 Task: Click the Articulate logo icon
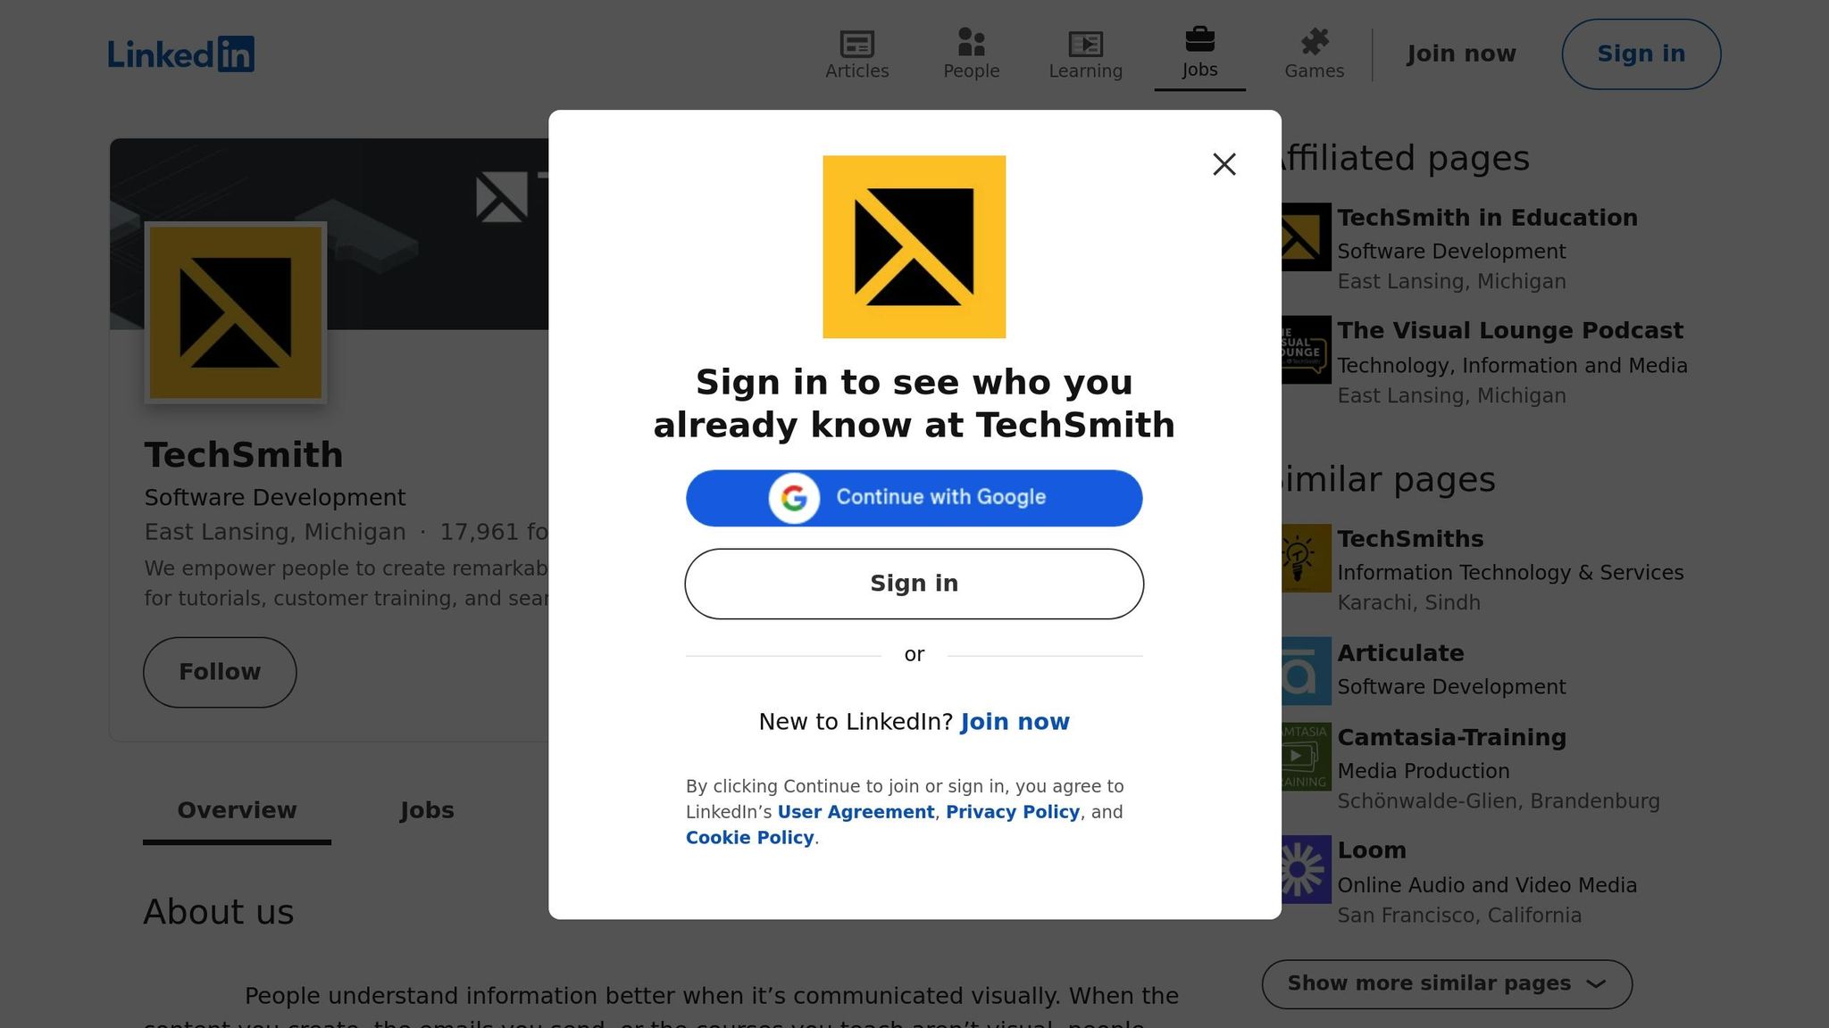(1306, 671)
